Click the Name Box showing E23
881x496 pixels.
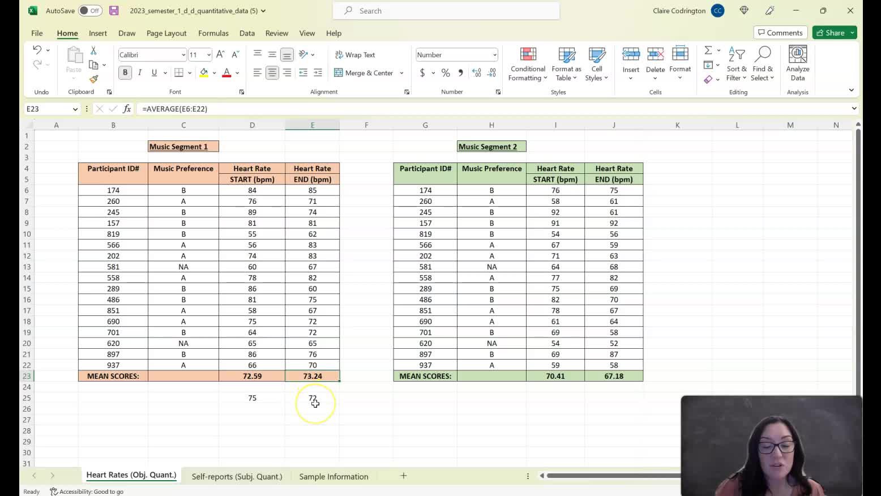[48, 109]
